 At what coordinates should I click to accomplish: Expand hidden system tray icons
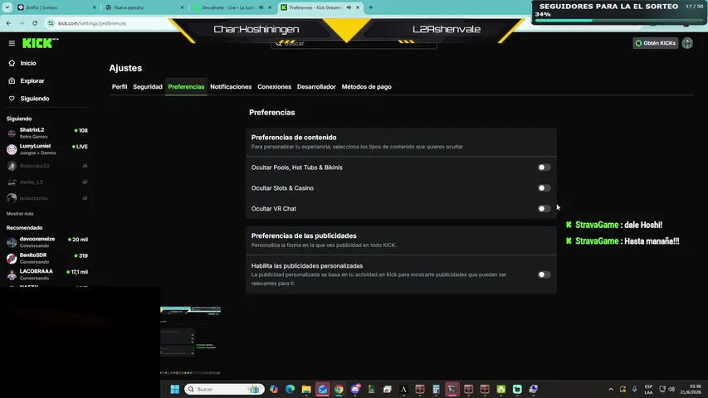[x=610, y=389]
